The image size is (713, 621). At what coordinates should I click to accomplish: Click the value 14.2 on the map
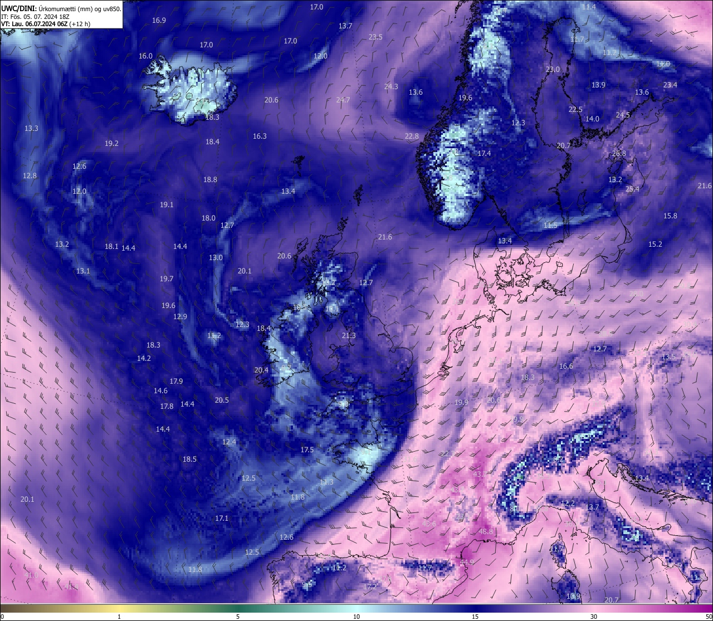(x=144, y=358)
